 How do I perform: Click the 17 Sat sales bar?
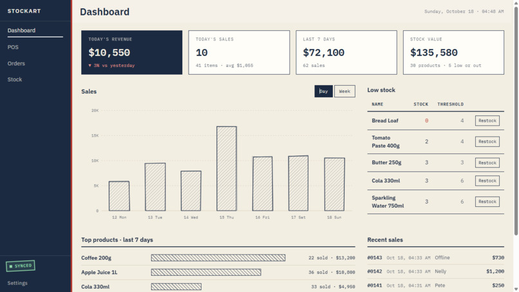pos(298,183)
